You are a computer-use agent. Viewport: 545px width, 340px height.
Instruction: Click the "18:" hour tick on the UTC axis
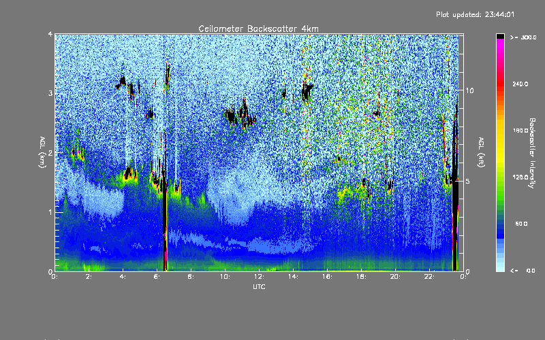point(362,277)
